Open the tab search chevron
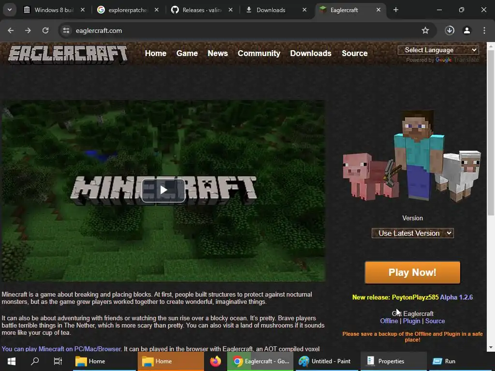Viewport: 495px width, 371px height. pos(10,10)
